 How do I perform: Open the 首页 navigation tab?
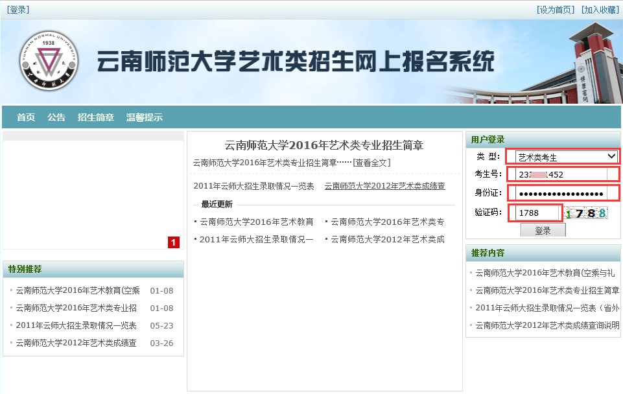point(26,117)
